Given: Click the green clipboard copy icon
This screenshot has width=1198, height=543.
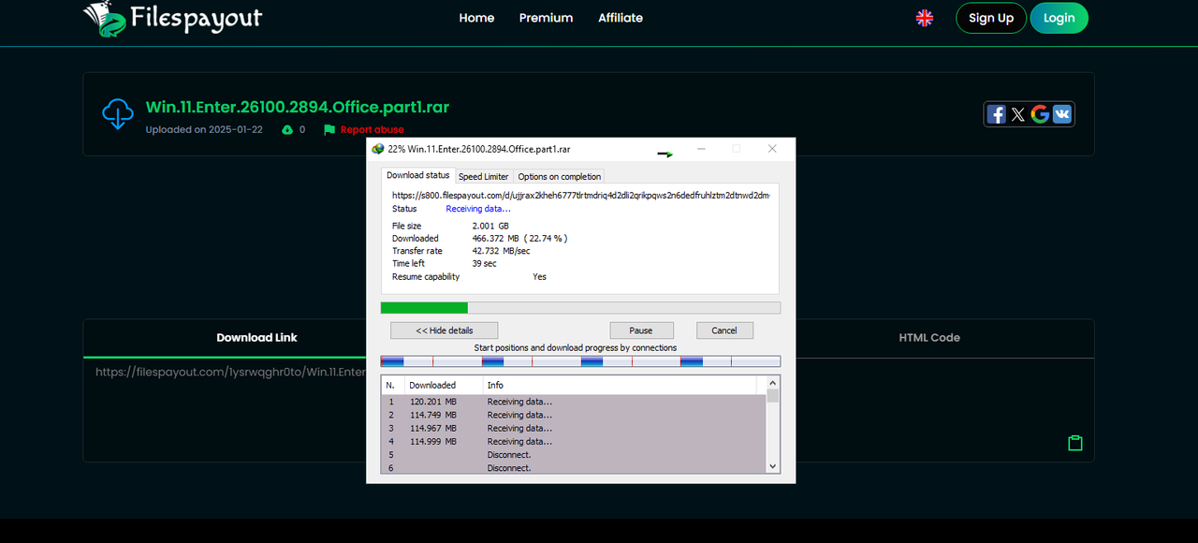Looking at the screenshot, I should pos(1075,443).
